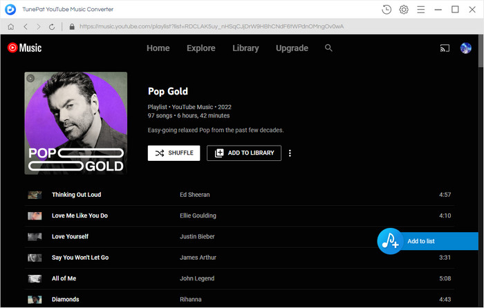Reload the page with refresh icon
The height and width of the screenshot is (308, 484).
pos(52,27)
